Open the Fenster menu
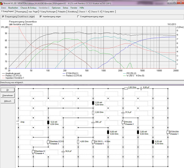Viewport: 184px width, 168px height. pos(74,8)
